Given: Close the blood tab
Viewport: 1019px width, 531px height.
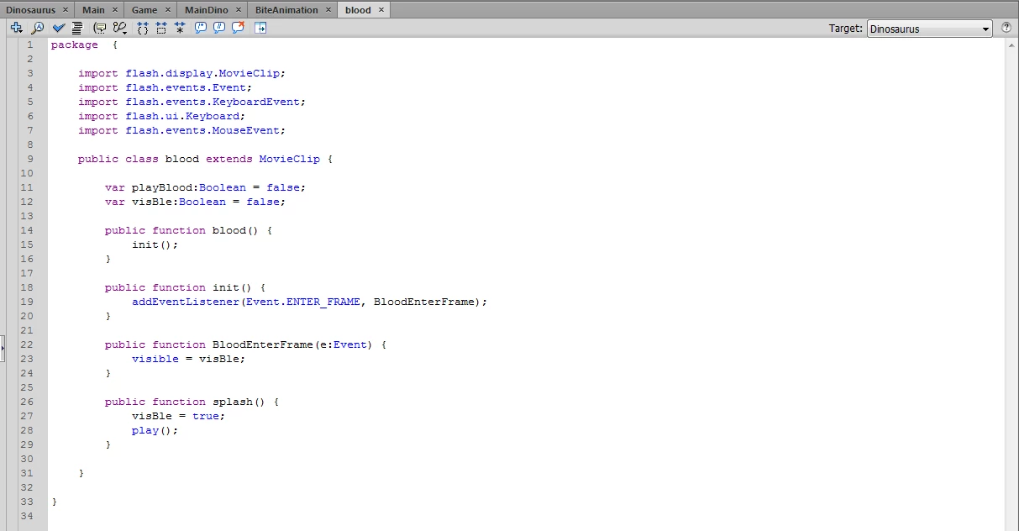Looking at the screenshot, I should coord(381,10).
